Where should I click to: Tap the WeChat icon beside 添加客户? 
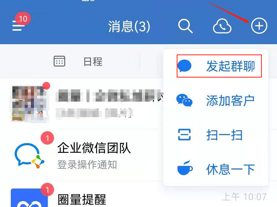pos(184,100)
